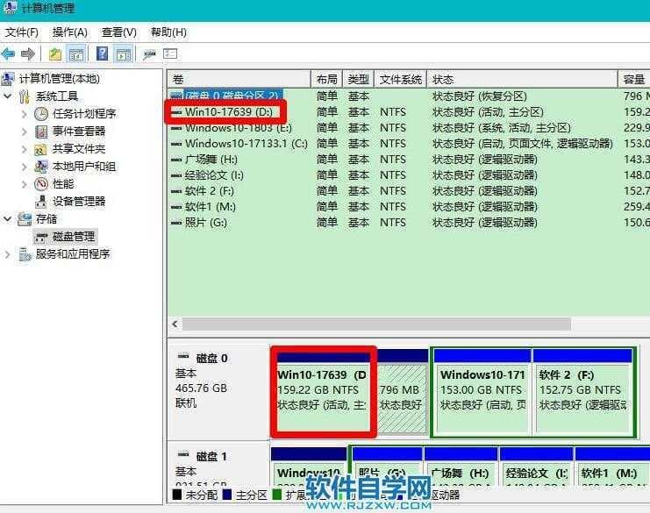Click the Back arrow toolbar icon

coord(9,54)
